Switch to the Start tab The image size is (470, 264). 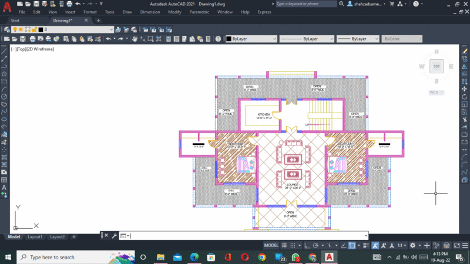click(15, 21)
